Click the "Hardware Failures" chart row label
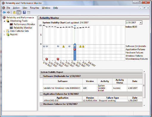The width and height of the screenshot is (152, 117). pyautogui.click(x=134, y=53)
